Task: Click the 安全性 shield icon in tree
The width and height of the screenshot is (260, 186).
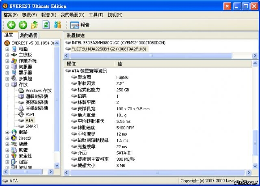Action: pyautogui.click(x=14, y=156)
